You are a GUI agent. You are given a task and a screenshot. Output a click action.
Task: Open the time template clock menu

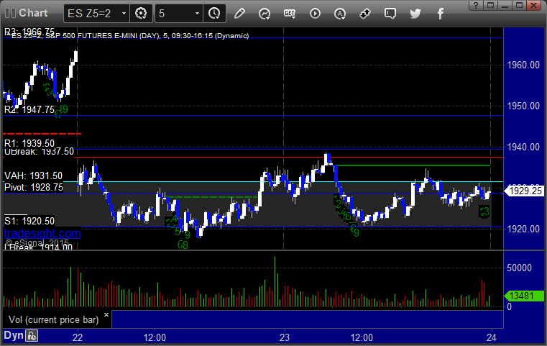click(214, 14)
